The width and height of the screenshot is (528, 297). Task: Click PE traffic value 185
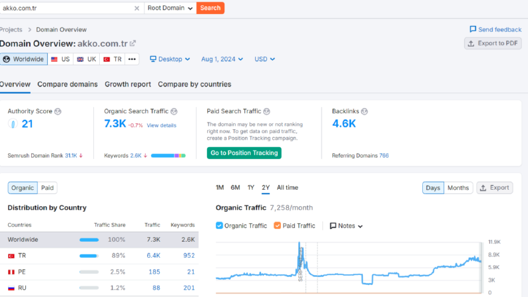coord(154,272)
